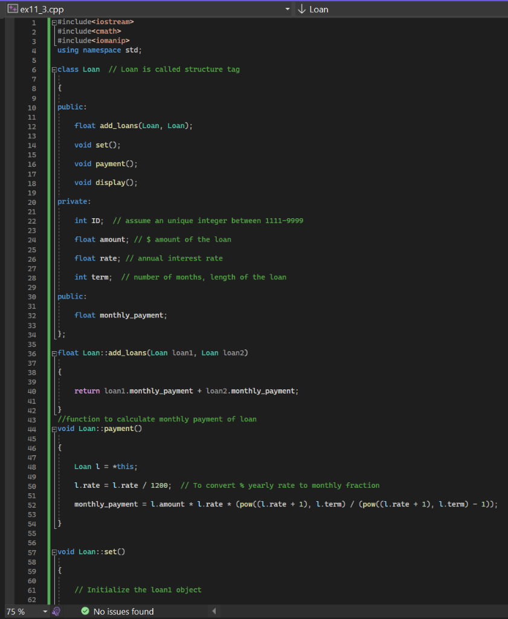
Task: Click the left arrow of the horizontal scrollbar
Action: (x=214, y=611)
